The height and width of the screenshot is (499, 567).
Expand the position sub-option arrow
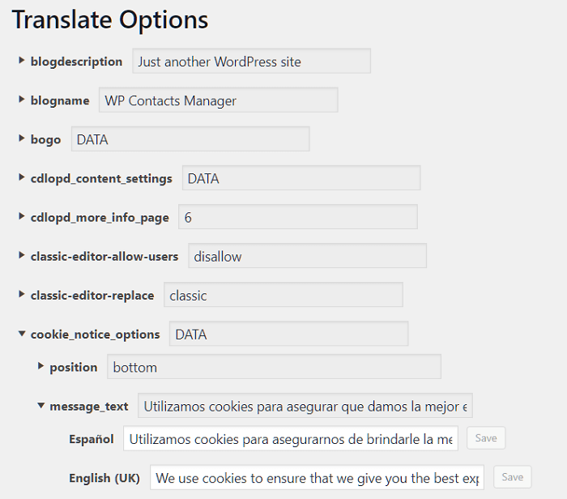point(40,367)
